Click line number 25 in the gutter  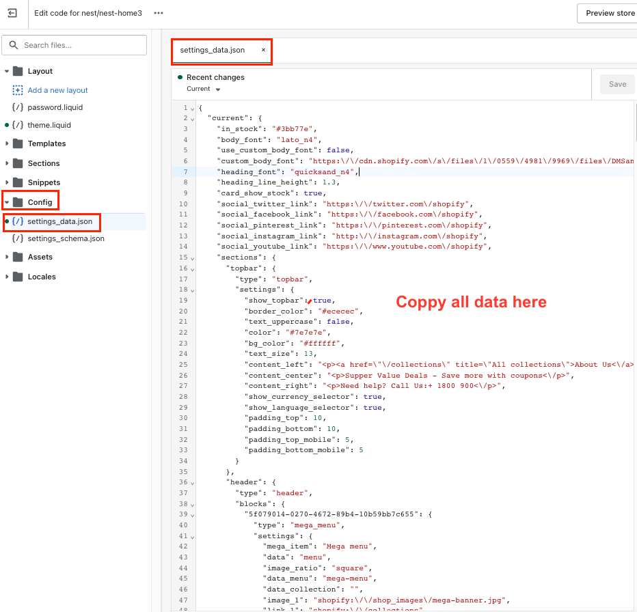coord(183,365)
